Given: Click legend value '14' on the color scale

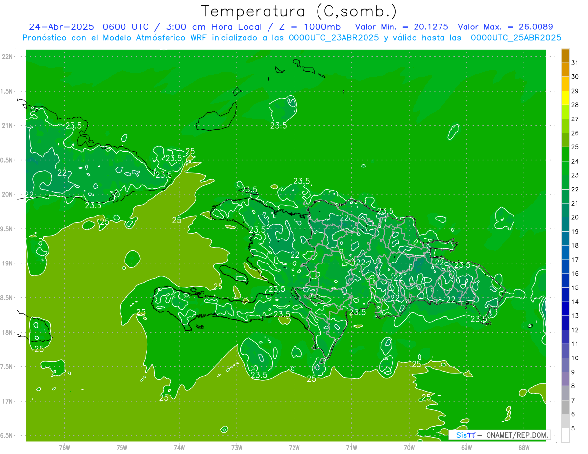Looking at the screenshot, I should [575, 302].
